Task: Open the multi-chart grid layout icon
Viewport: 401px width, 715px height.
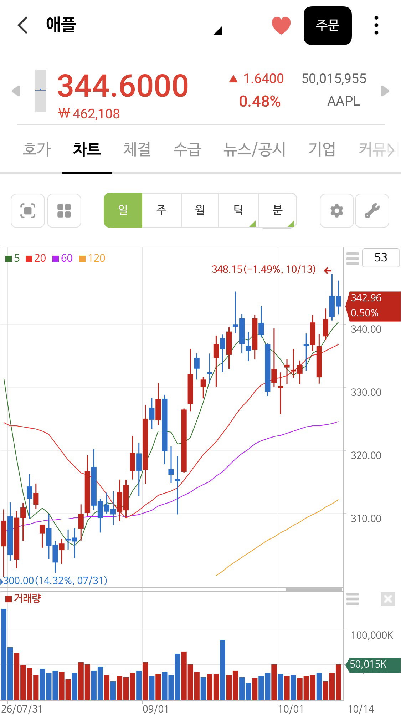Action: 64,211
